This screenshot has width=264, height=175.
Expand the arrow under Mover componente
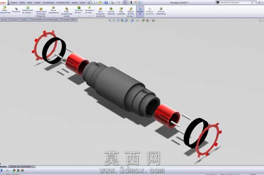(x=54, y=16)
